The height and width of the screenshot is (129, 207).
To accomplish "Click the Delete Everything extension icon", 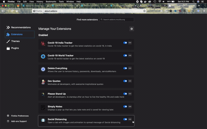I will pyautogui.click(x=43, y=69).
